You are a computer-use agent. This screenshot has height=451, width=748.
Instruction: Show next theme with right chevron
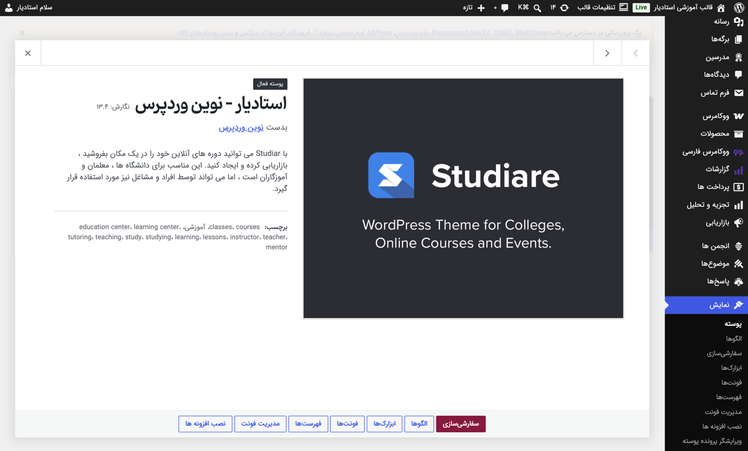click(x=607, y=53)
